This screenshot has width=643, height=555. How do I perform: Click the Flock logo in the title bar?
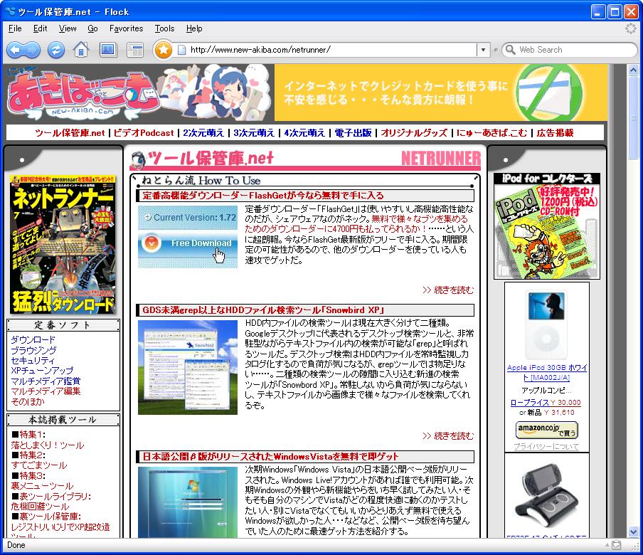[9, 12]
